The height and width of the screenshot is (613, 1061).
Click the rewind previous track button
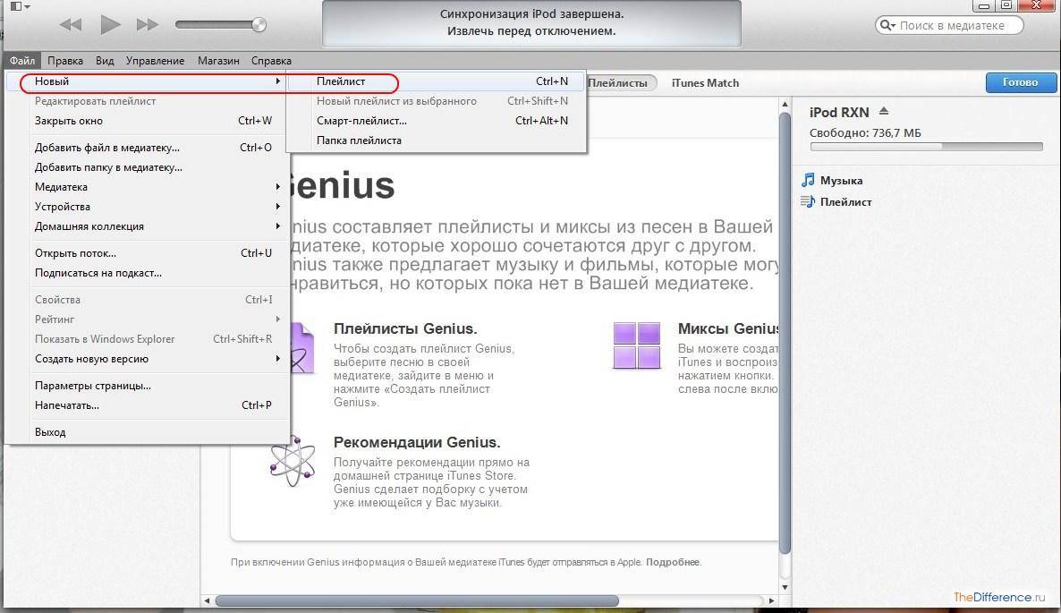[x=71, y=25]
